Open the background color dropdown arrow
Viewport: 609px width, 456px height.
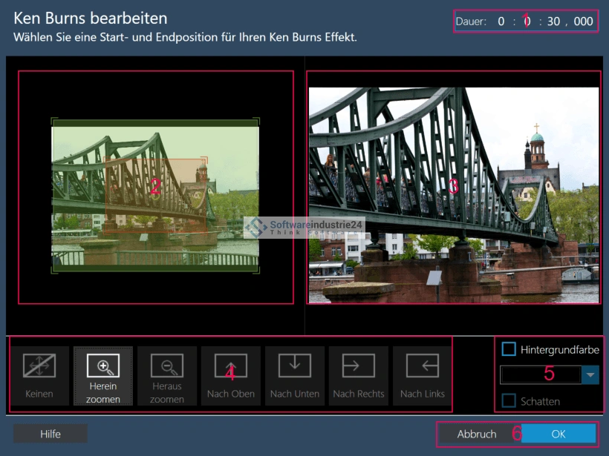tap(590, 375)
